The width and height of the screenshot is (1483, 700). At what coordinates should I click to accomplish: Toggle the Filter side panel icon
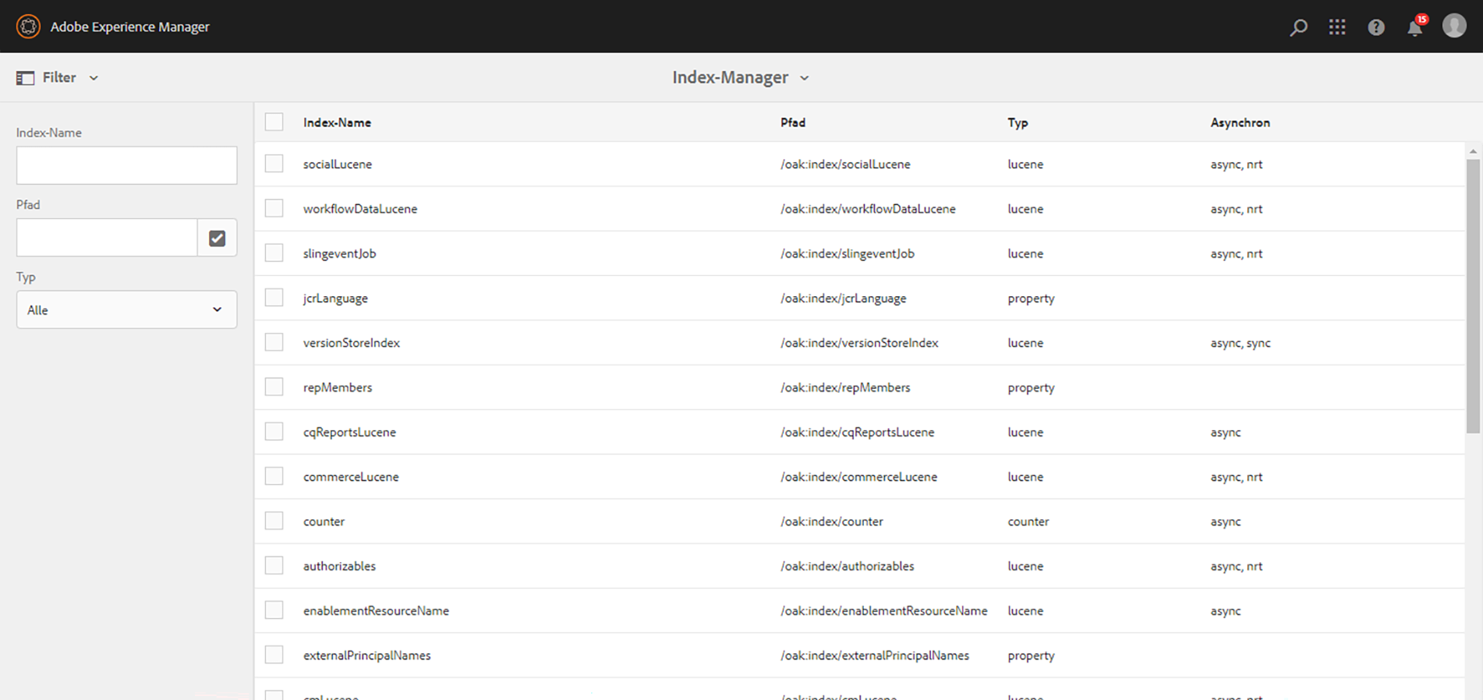(x=26, y=78)
